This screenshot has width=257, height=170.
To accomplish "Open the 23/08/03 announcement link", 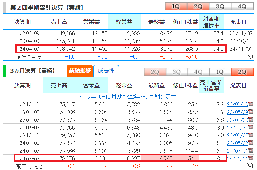I will 238,120.
